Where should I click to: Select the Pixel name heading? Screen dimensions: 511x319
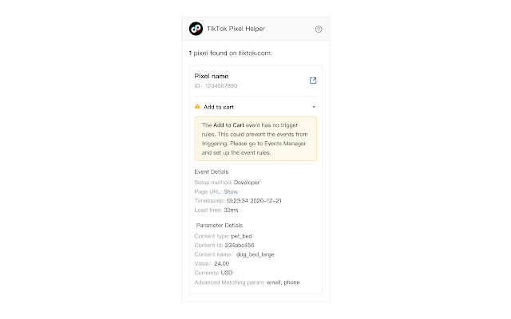[x=212, y=76]
